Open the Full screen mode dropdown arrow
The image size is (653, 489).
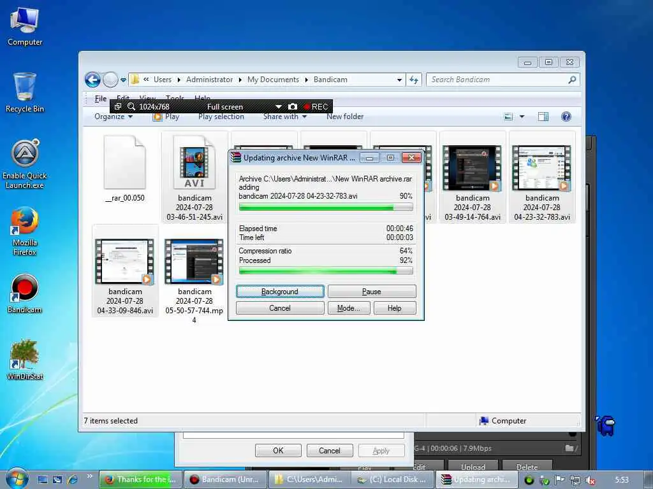(x=279, y=107)
